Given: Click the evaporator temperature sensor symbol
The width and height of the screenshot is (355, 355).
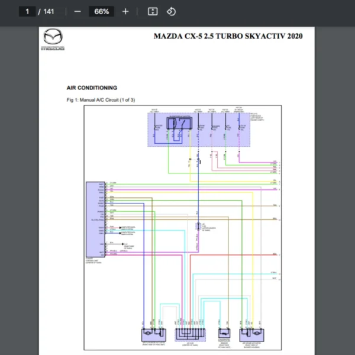Looking at the screenshot, I should point(224,333).
